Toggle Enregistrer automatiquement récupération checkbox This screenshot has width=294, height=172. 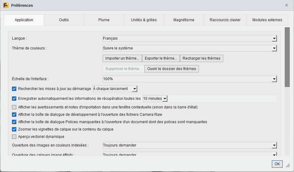click(14, 99)
